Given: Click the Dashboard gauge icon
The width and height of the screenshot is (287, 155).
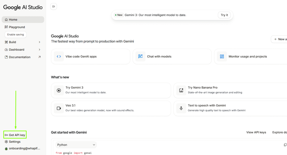Looking at the screenshot, I should click(6, 50).
